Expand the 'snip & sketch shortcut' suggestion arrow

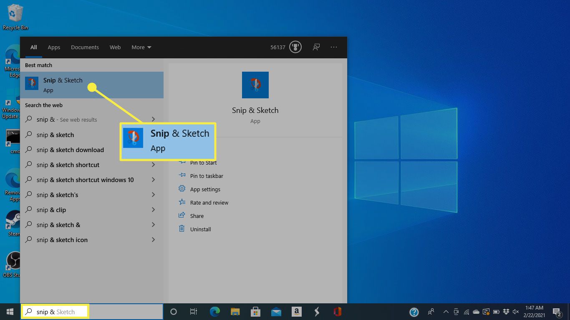coord(153,165)
